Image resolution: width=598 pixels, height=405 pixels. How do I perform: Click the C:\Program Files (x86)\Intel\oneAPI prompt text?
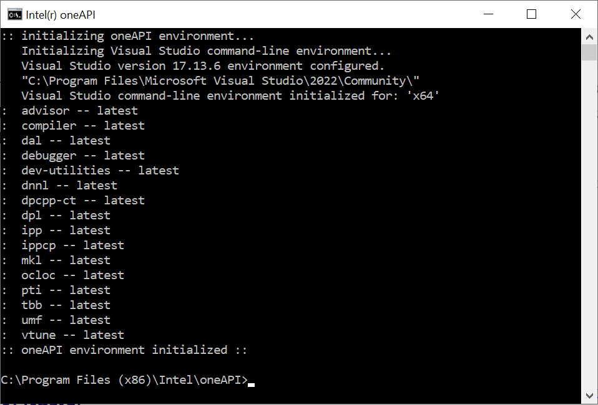click(x=124, y=380)
